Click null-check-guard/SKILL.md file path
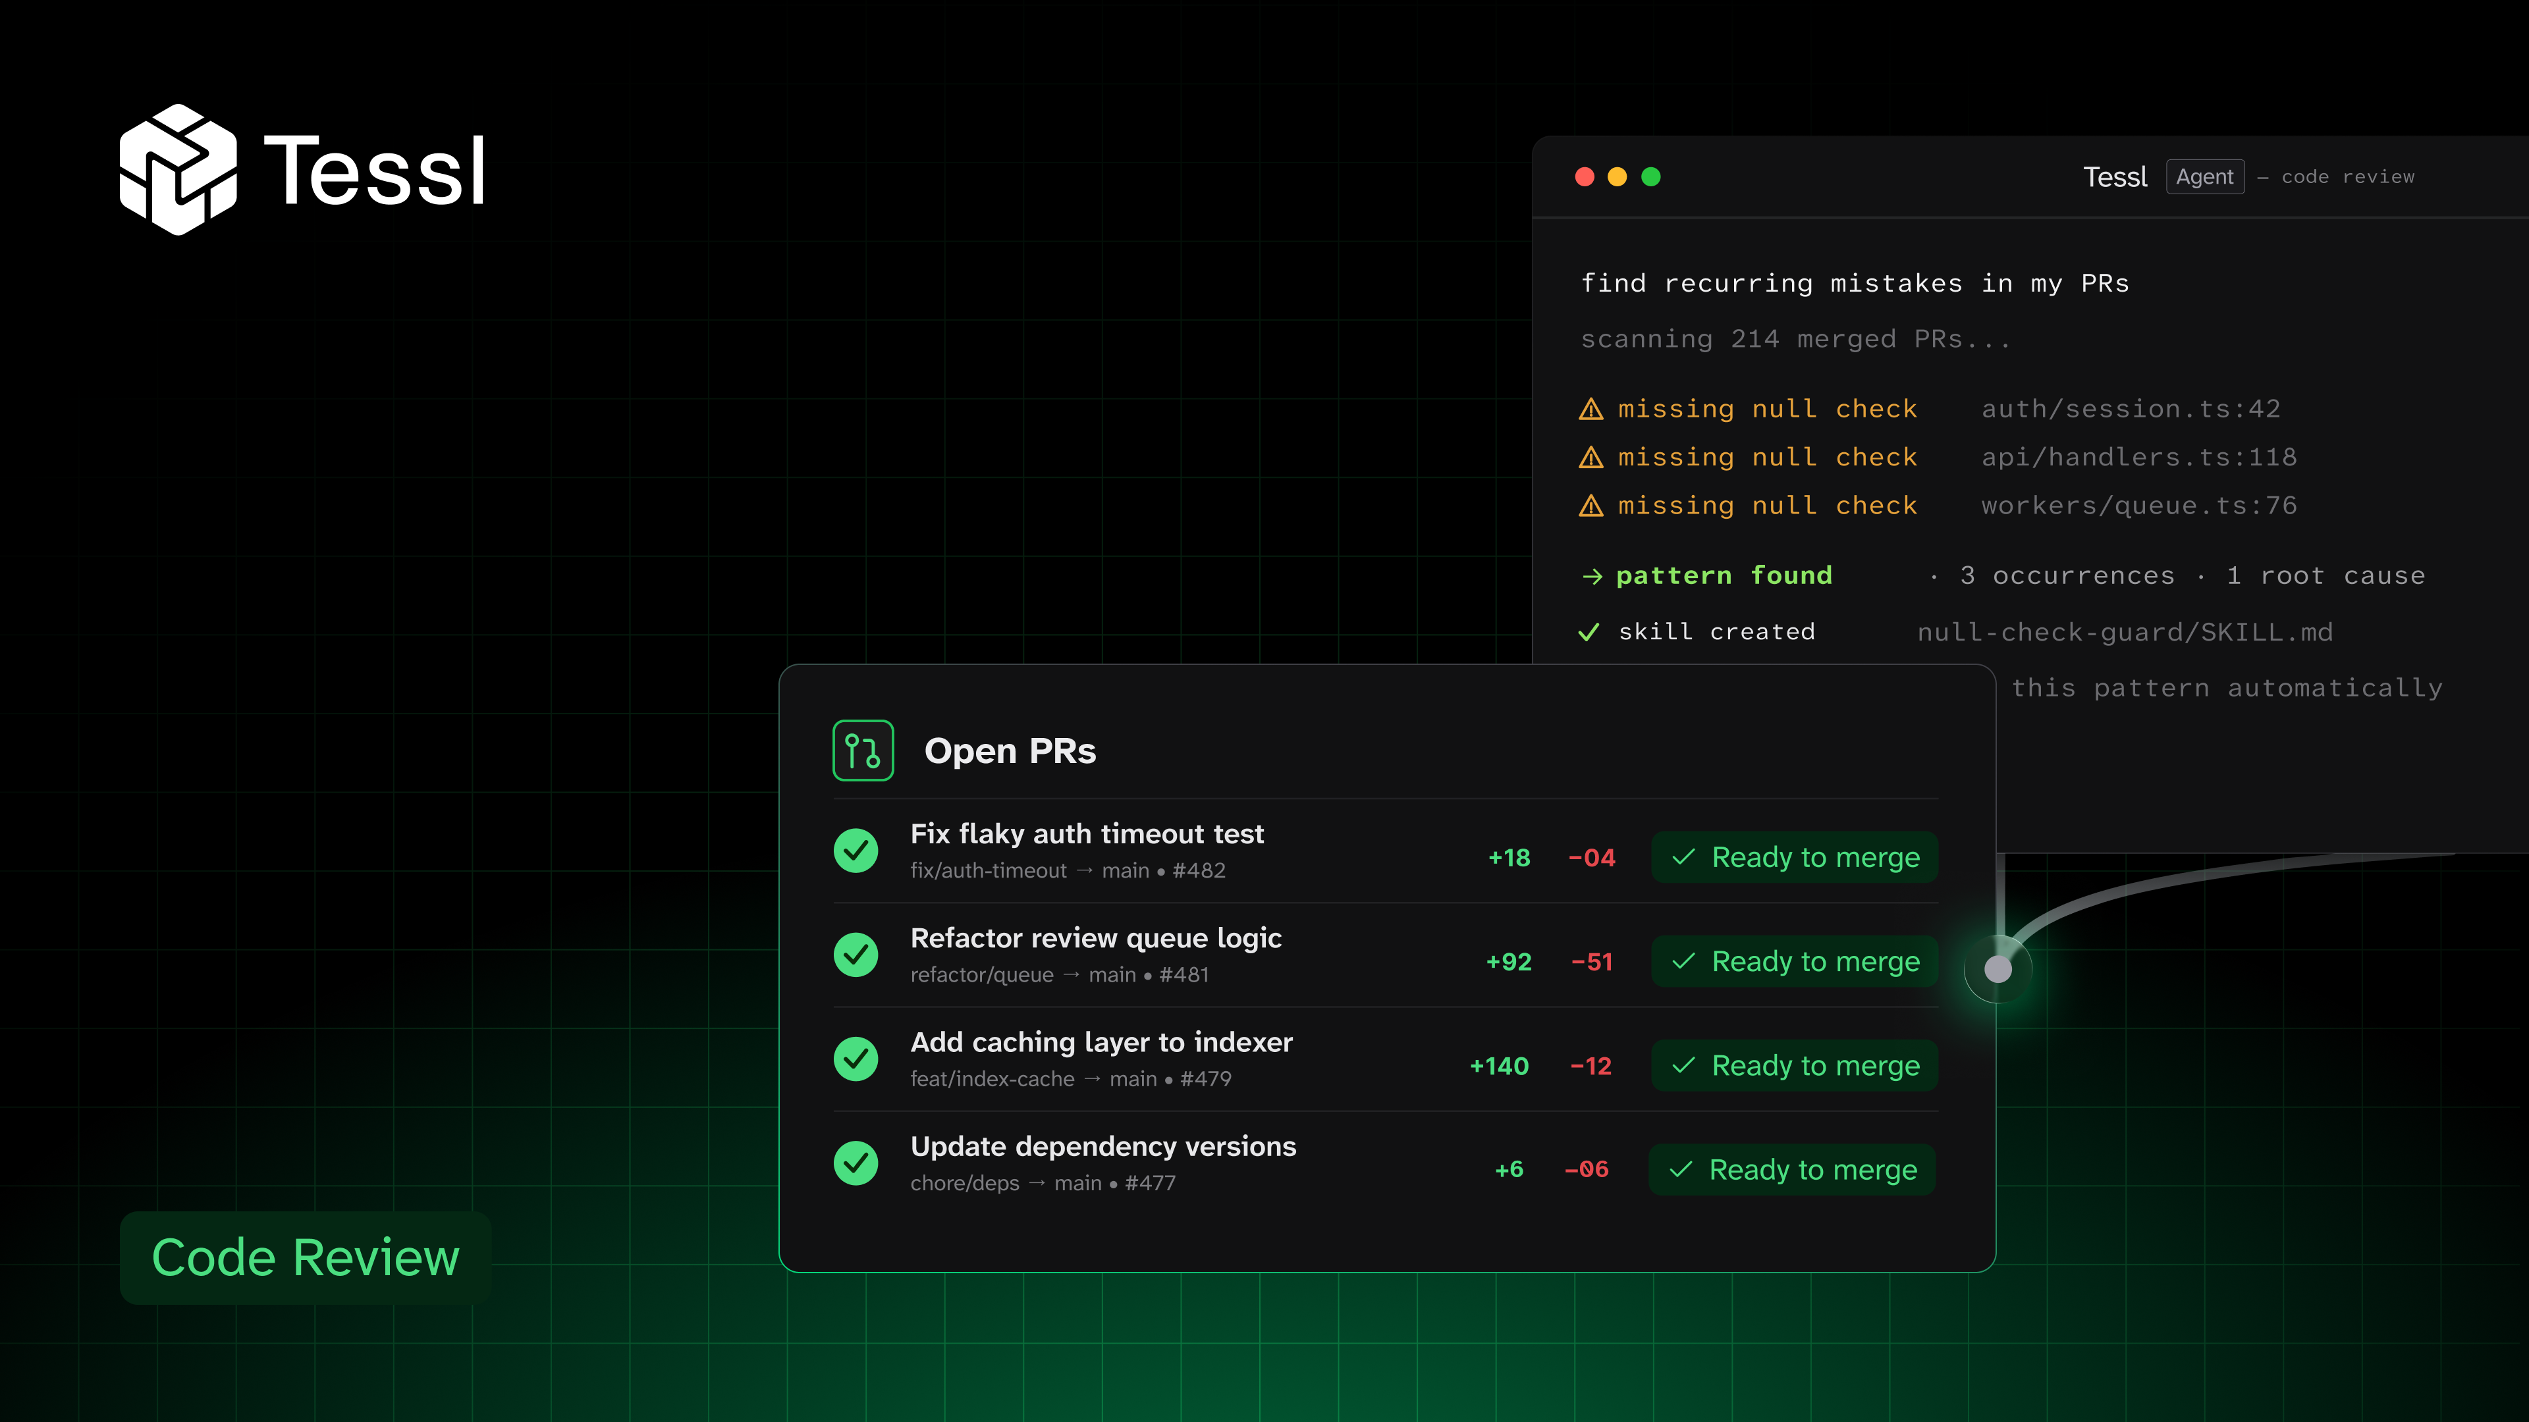 [x=2125, y=633]
